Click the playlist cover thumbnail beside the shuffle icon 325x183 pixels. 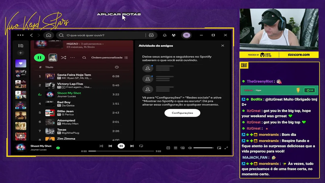[x=53, y=57]
